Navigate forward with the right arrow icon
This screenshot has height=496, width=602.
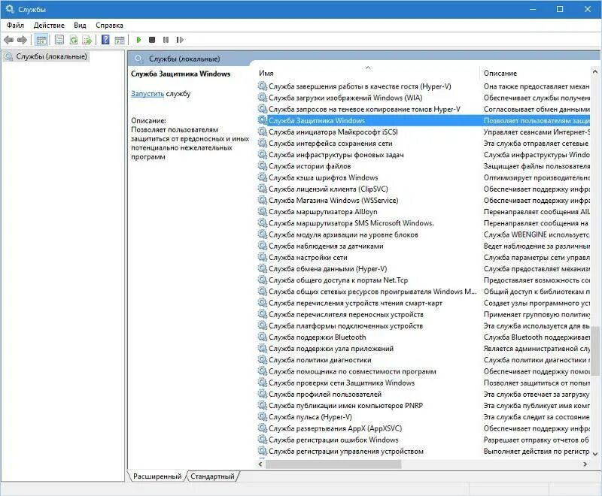tap(22, 38)
